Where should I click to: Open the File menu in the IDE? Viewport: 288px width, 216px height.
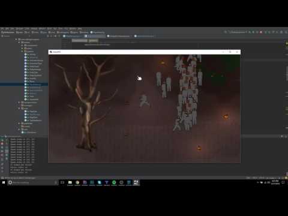[2, 29]
